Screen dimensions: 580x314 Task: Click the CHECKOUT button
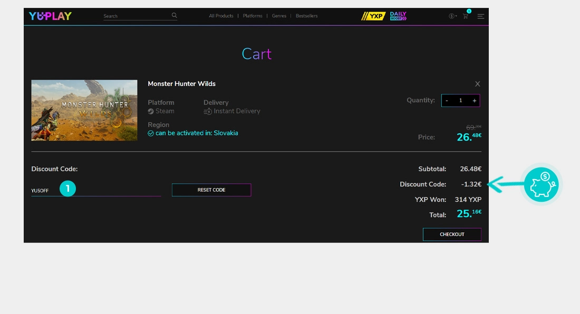click(452, 234)
